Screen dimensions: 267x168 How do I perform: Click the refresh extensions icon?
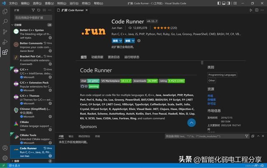click(x=38, y=10)
